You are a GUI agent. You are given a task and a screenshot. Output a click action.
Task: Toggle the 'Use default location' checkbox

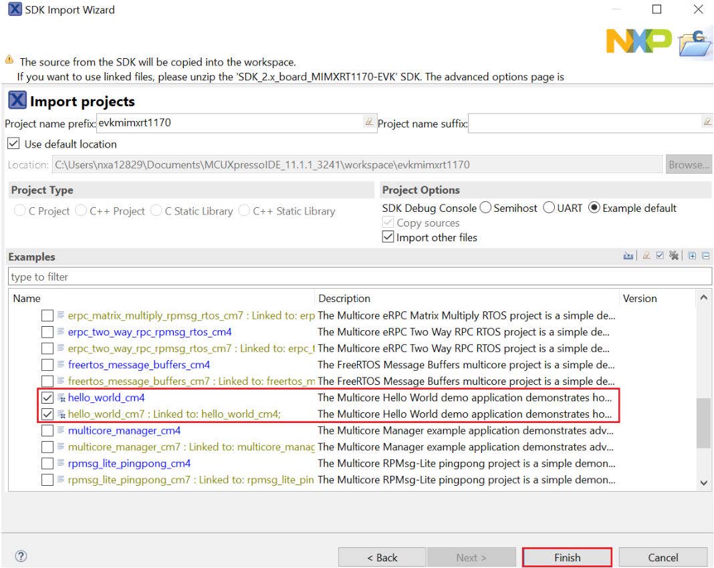click(x=13, y=144)
